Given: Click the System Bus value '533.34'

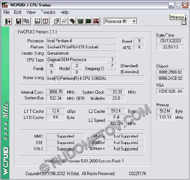Looking at the screenshot, I should tap(56, 98).
